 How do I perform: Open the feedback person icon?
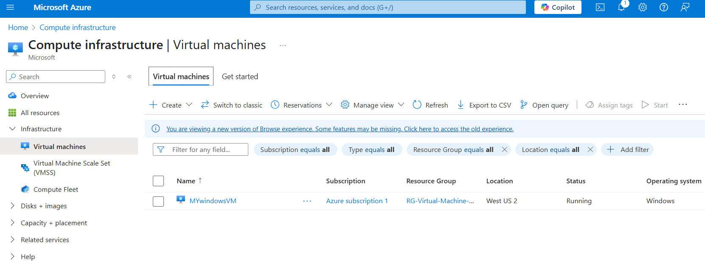point(685,7)
